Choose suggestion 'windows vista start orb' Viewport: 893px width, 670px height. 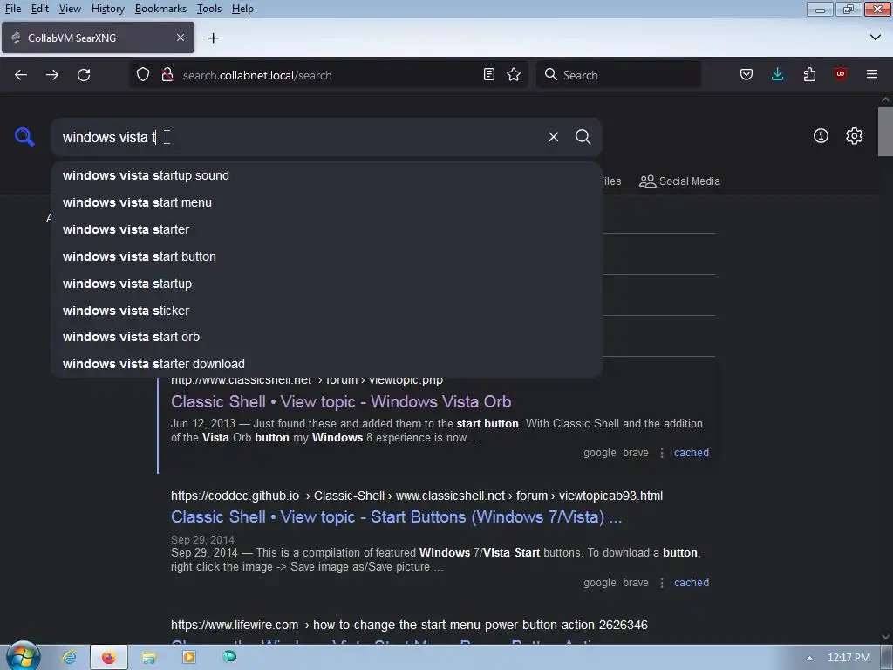326,337
